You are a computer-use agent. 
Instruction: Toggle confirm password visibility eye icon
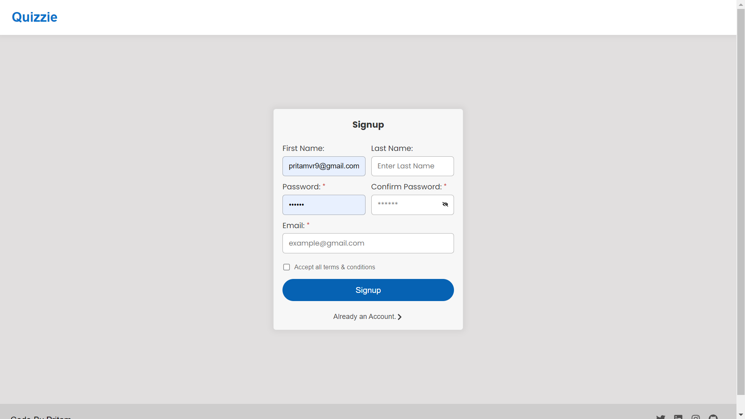445,204
